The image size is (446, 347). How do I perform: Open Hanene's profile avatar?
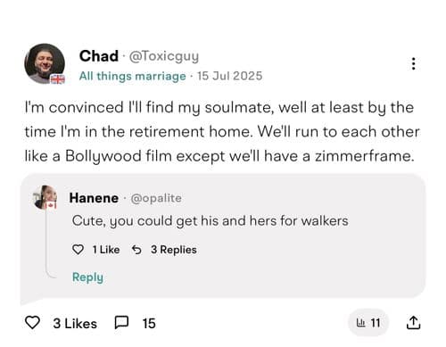(45, 198)
